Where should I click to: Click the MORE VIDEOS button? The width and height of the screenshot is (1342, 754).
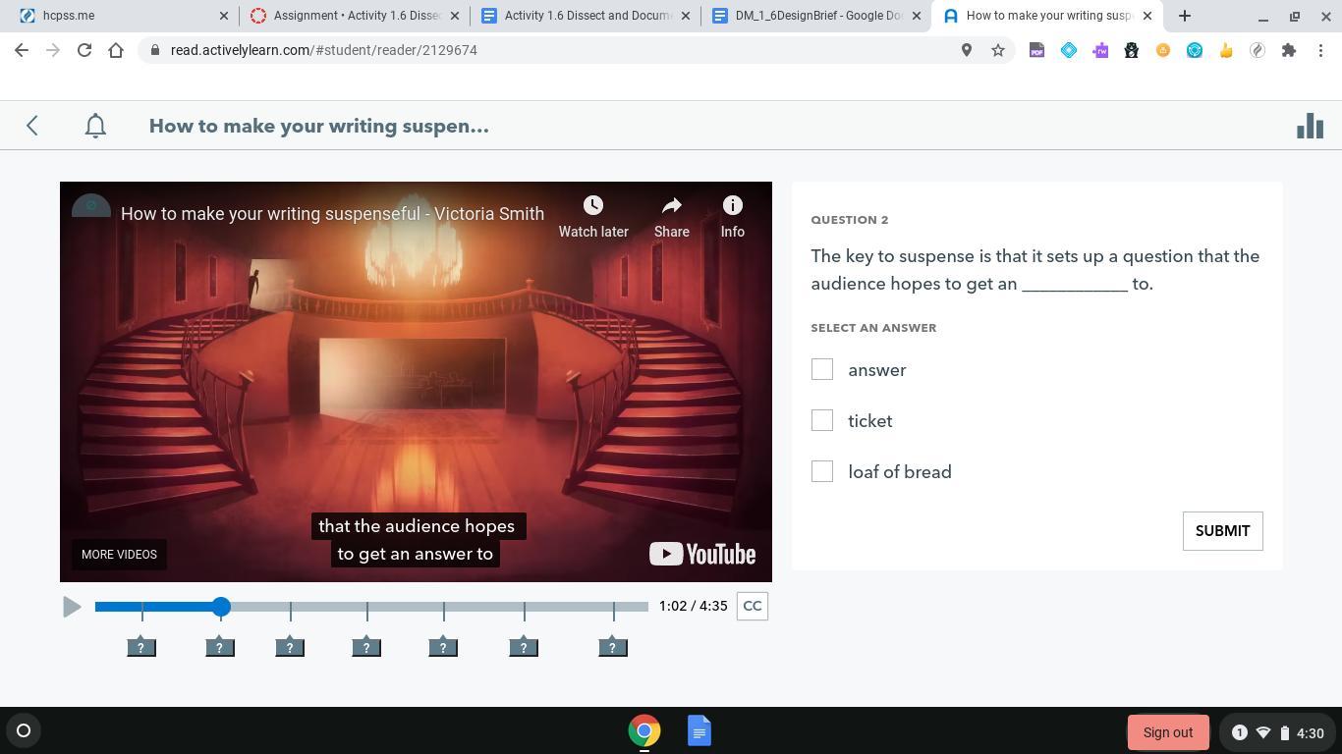click(x=119, y=555)
